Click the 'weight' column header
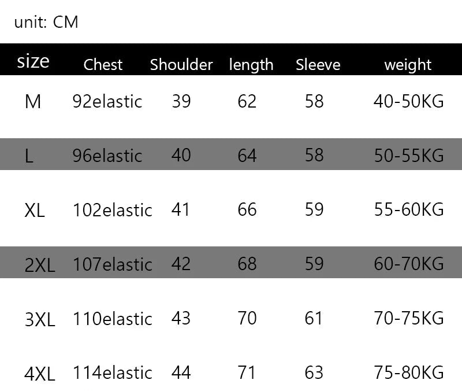The width and height of the screenshot is (462, 391). point(408,64)
